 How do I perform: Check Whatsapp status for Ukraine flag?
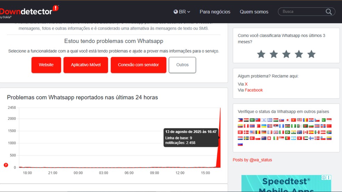(264, 126)
